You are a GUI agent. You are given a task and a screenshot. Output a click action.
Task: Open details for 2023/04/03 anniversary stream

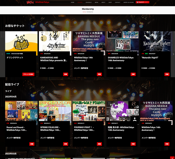click(x=167, y=144)
